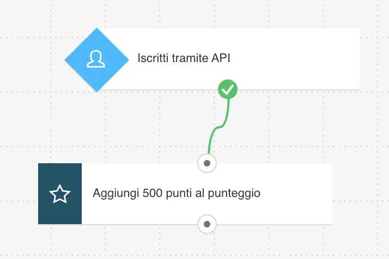Click the green checkmark connector
The width and height of the screenshot is (389, 259).
point(228,89)
